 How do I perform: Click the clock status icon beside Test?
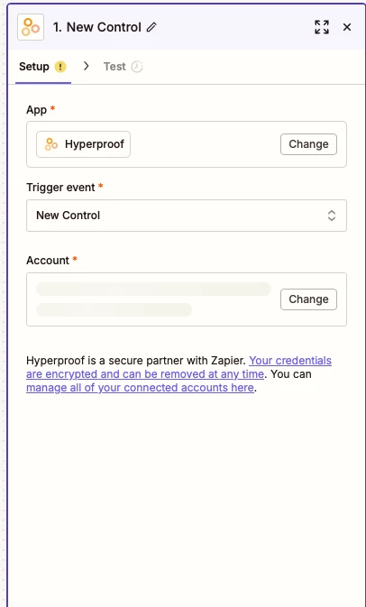tap(137, 67)
